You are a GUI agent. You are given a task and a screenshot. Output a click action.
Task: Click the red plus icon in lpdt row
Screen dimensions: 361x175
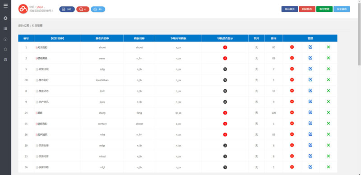tap(292, 91)
